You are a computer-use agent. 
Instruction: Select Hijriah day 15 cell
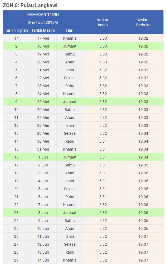tap(16, 149)
